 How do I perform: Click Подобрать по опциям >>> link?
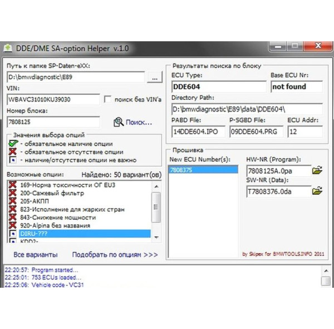point(115,255)
